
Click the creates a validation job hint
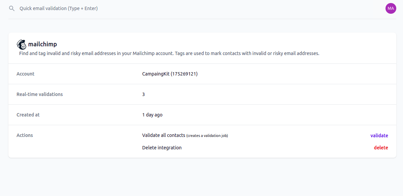207,136
